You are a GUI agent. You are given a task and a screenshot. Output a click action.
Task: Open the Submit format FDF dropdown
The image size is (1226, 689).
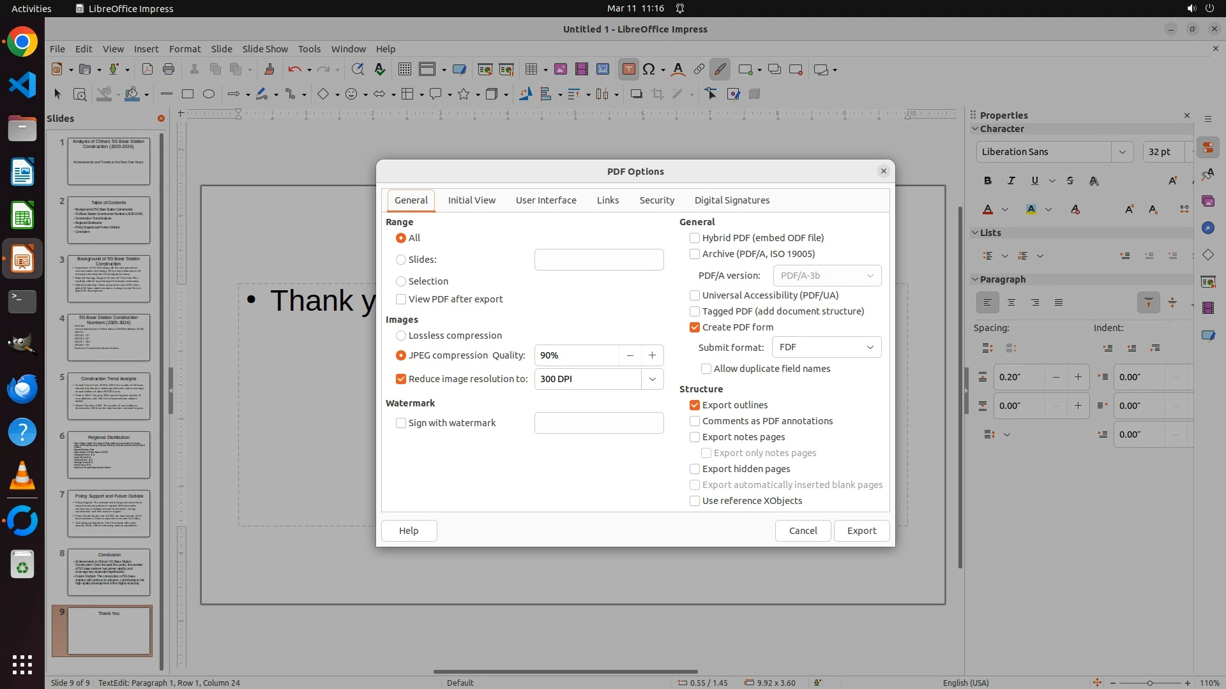tap(826, 347)
